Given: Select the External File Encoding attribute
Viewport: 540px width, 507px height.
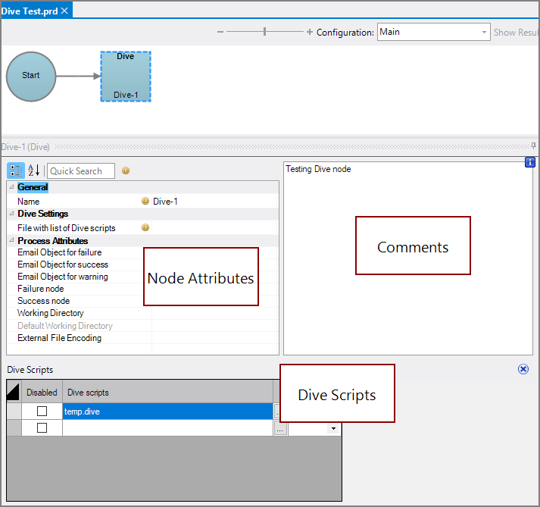Looking at the screenshot, I should 60,338.
